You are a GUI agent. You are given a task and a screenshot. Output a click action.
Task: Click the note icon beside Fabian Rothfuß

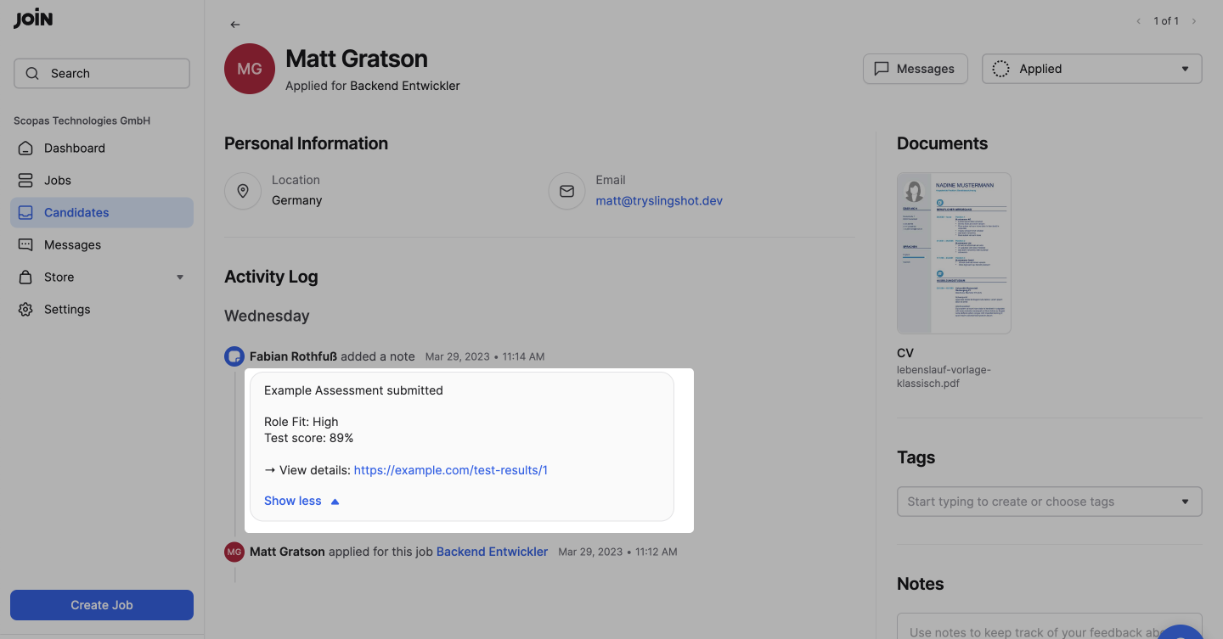(x=234, y=356)
